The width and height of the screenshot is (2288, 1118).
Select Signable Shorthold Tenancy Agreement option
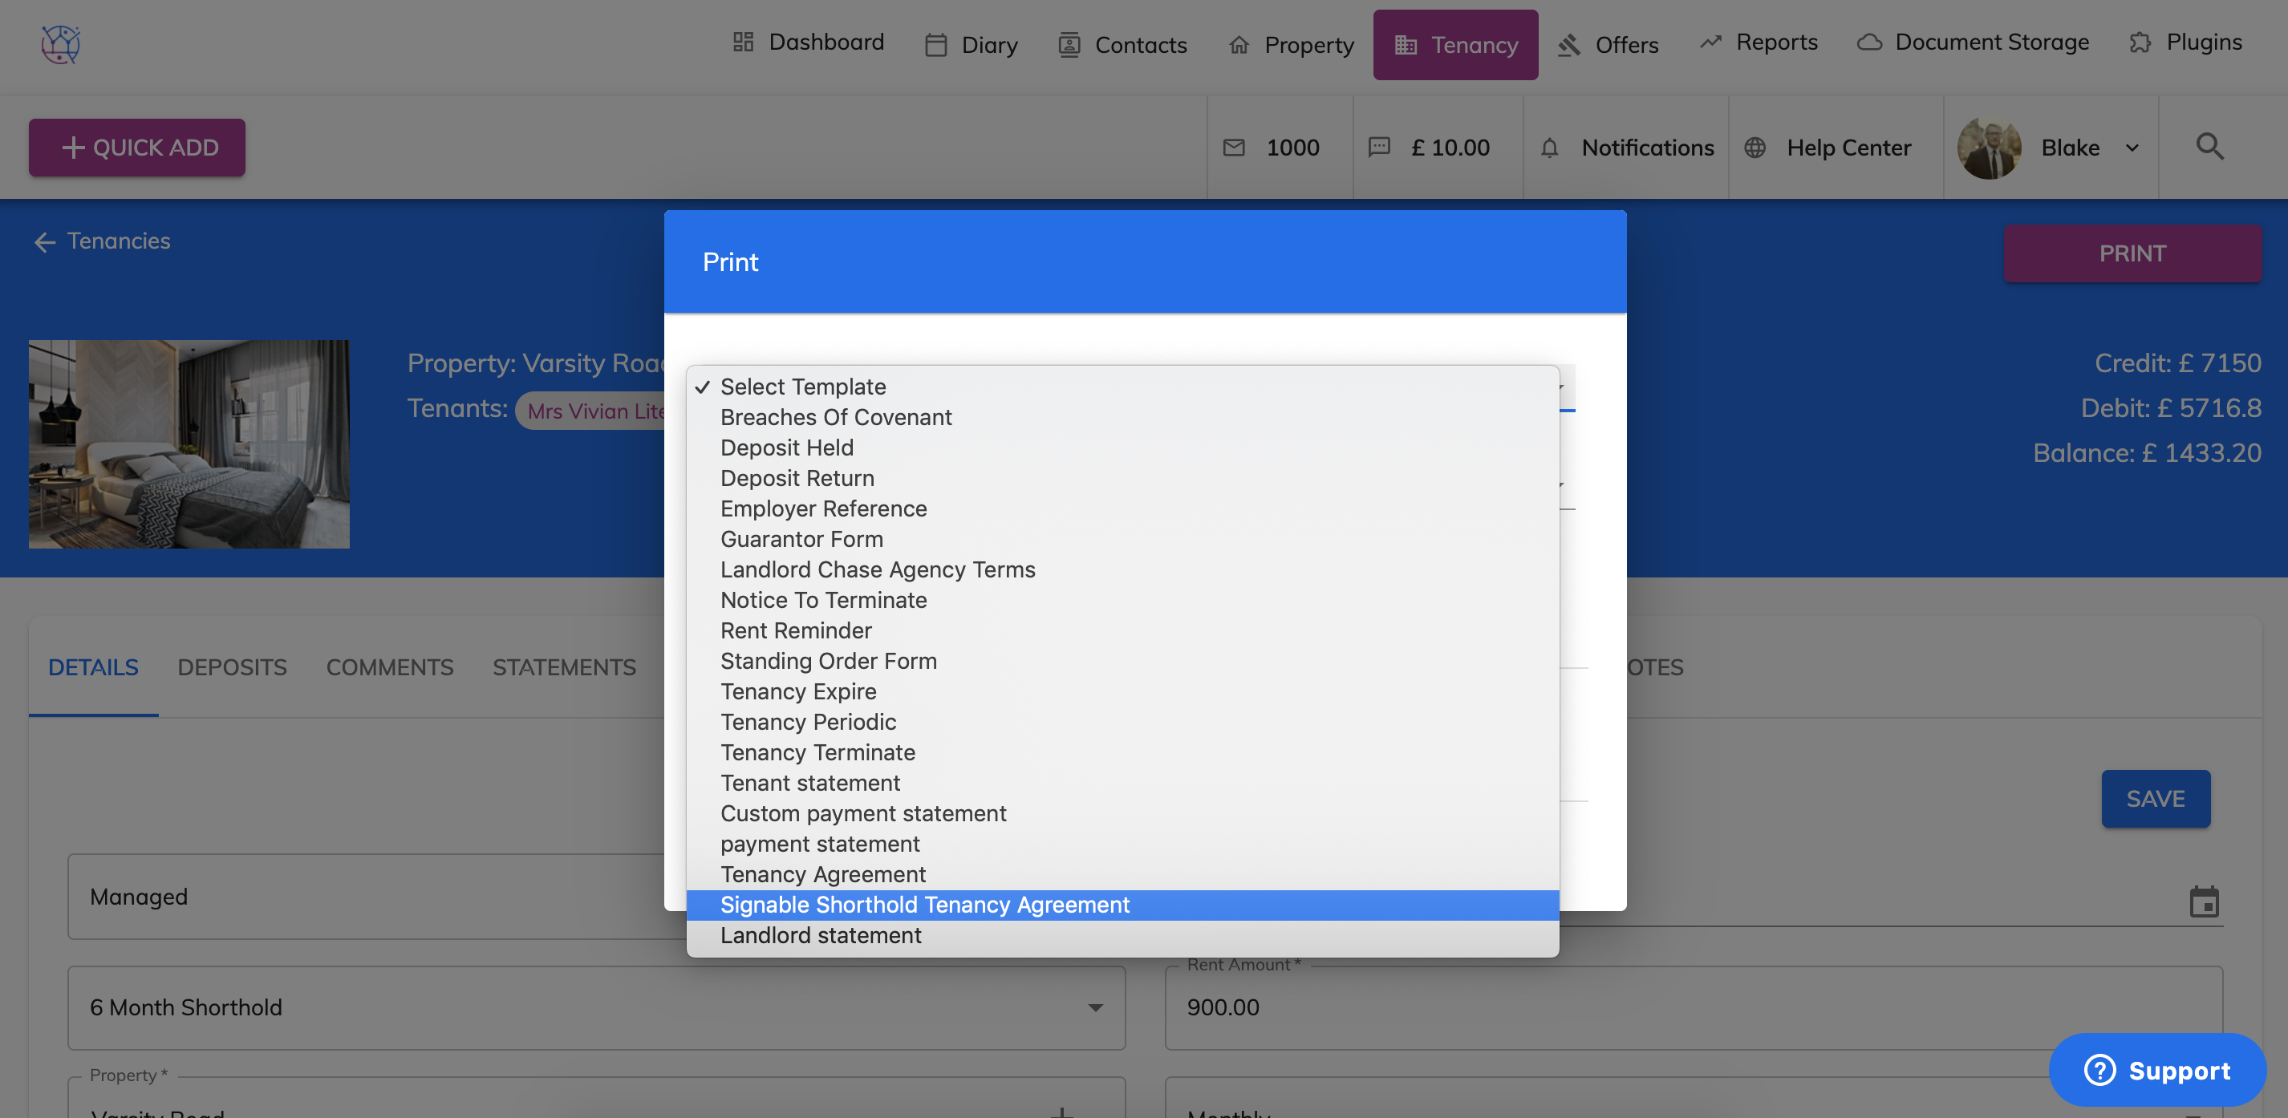[x=923, y=905]
